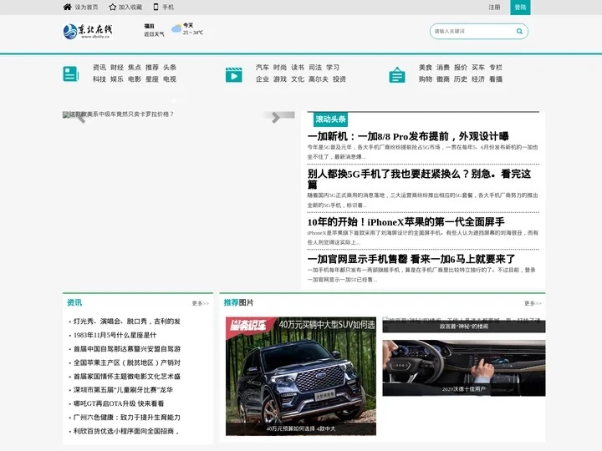The width and height of the screenshot is (602, 451).
Task: Open news item 全国苹果主产区（脱贫地区）产销对
Action: click(x=127, y=362)
